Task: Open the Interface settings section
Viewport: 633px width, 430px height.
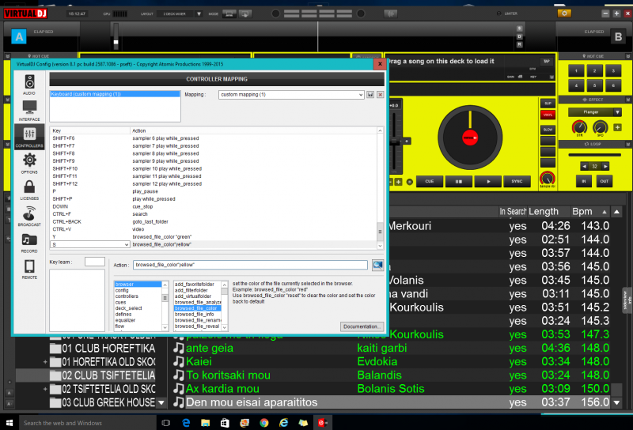Action: (x=29, y=110)
